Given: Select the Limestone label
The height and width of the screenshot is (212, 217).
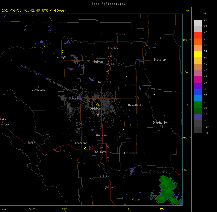Looking at the screenshot, I should coord(39,90).
